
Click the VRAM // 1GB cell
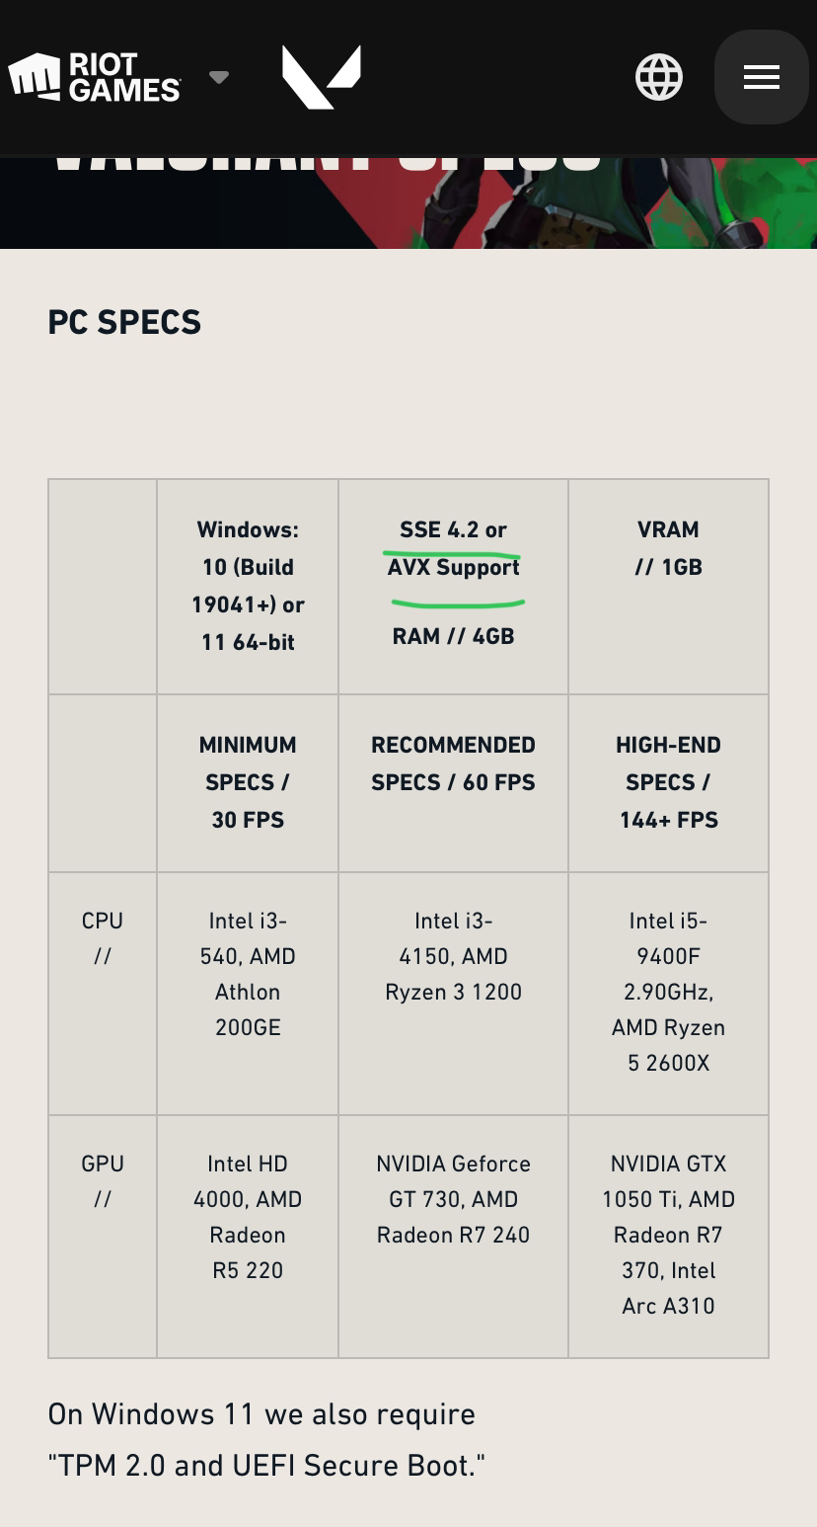click(668, 548)
